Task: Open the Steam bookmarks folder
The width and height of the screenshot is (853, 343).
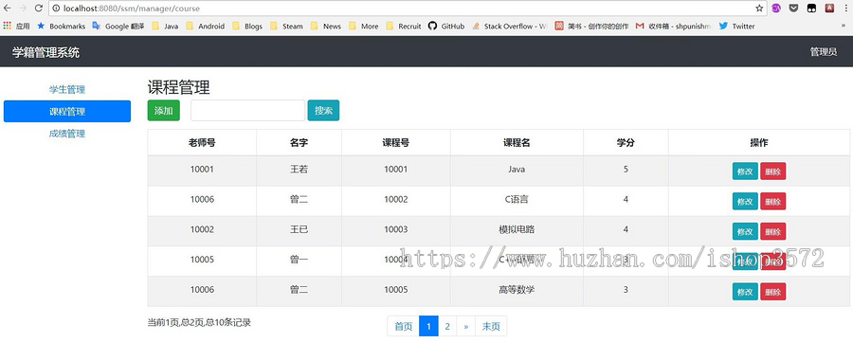Action: tap(286, 26)
